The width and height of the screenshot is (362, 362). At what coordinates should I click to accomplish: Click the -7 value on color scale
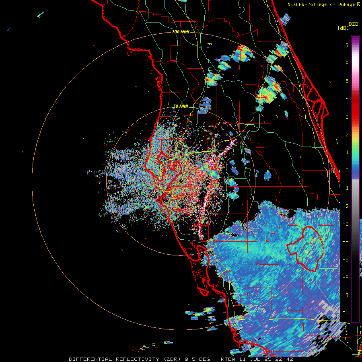pyautogui.click(x=346, y=295)
